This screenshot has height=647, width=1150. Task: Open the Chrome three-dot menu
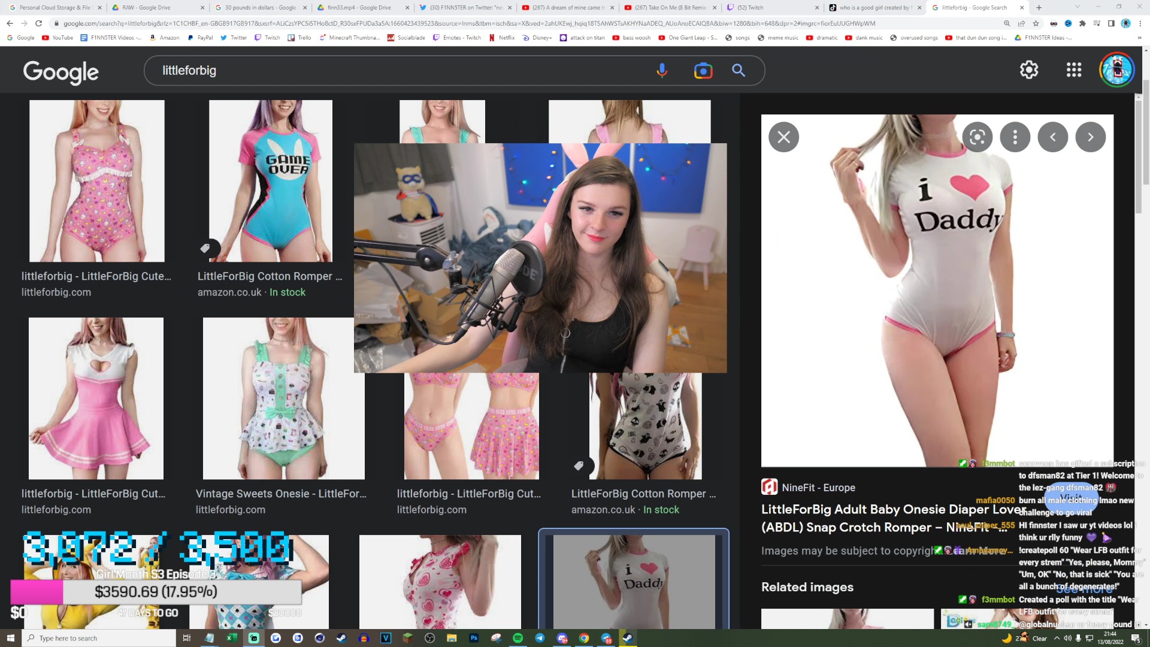point(1140,23)
